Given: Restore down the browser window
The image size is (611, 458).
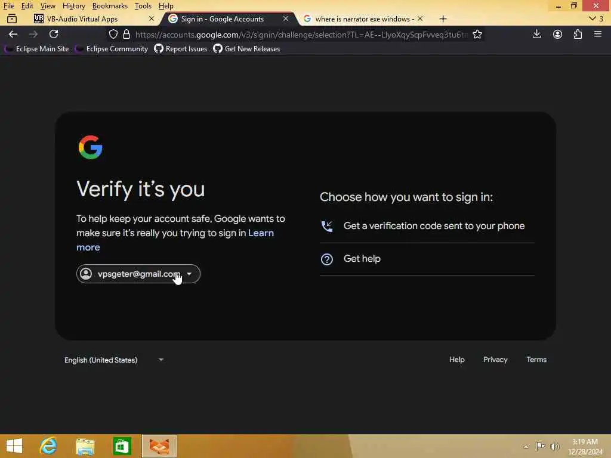Looking at the screenshot, I should coord(573,6).
